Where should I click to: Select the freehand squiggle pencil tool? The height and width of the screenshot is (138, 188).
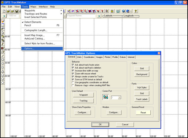[x=3, y=52]
